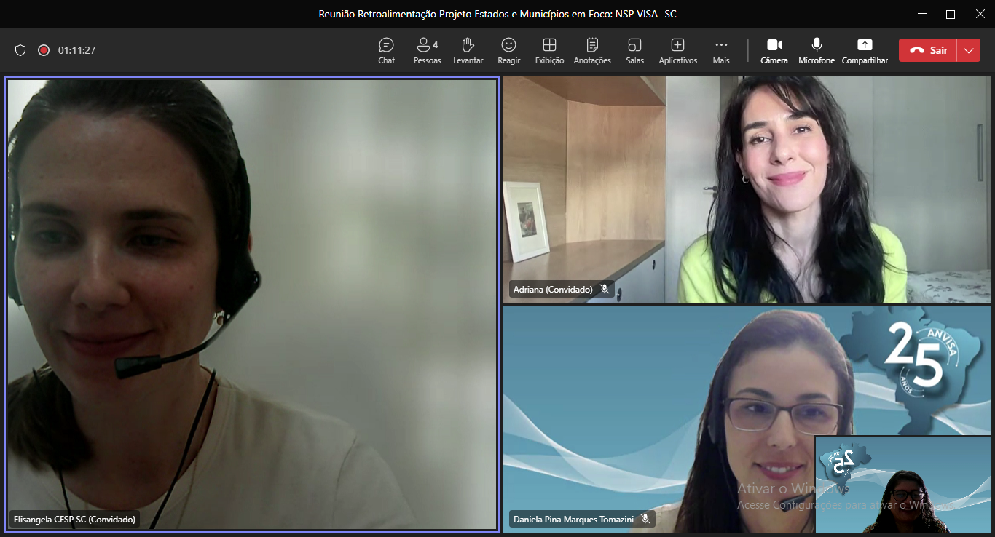Image resolution: width=995 pixels, height=537 pixels.
Task: Raise hand with Levantar button
Action: pyautogui.click(x=468, y=50)
